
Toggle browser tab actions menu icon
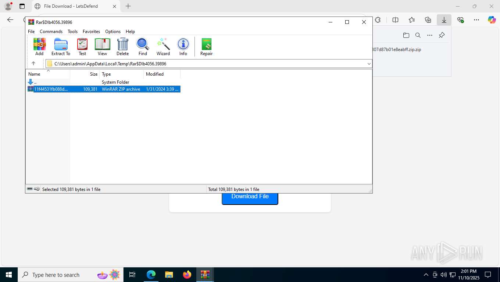coord(22,6)
